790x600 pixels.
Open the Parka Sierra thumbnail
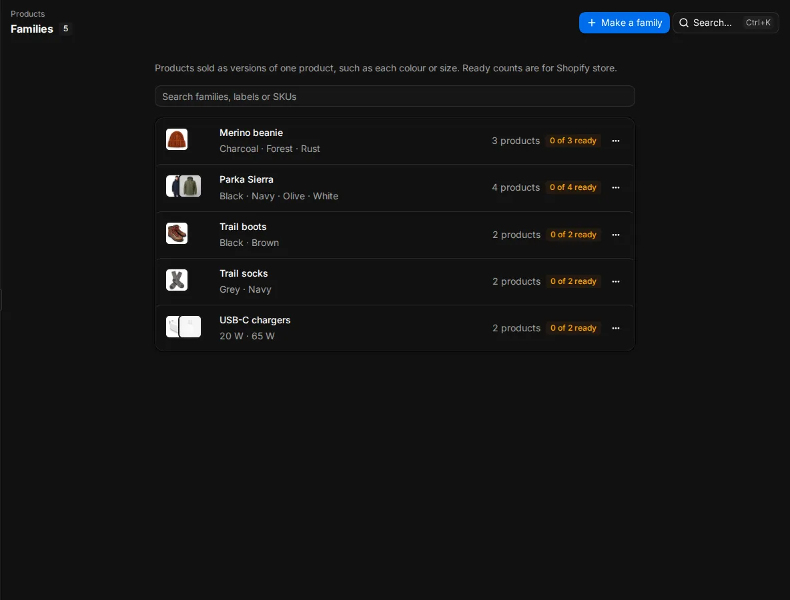(x=183, y=186)
